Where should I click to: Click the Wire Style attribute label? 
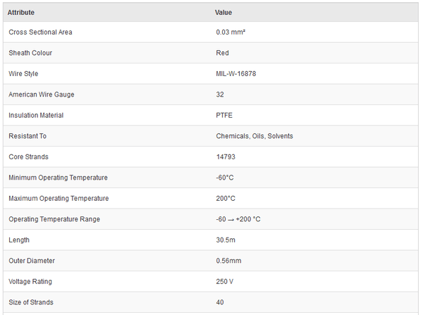coord(23,74)
